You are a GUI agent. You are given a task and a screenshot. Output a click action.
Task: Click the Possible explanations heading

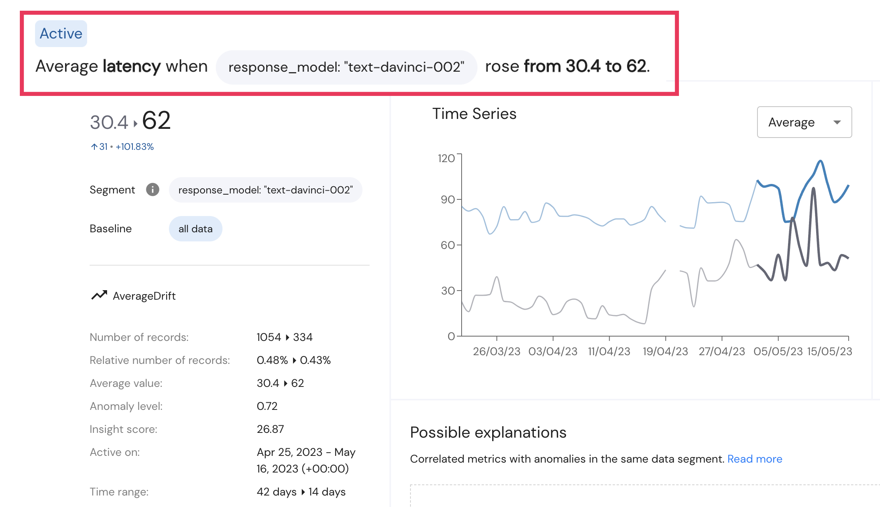pyautogui.click(x=488, y=432)
